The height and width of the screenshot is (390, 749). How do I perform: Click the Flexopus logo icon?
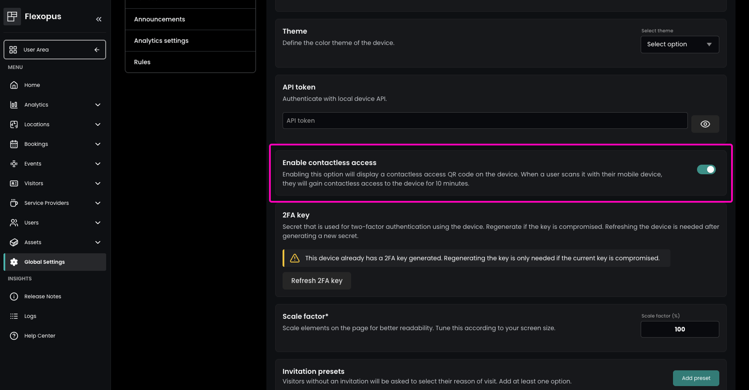(x=12, y=17)
